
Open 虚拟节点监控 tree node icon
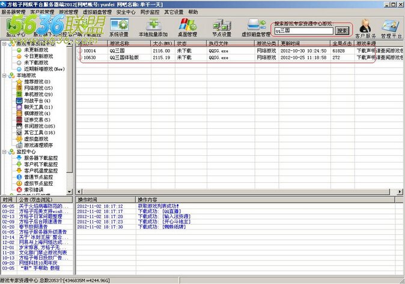tap(19, 183)
